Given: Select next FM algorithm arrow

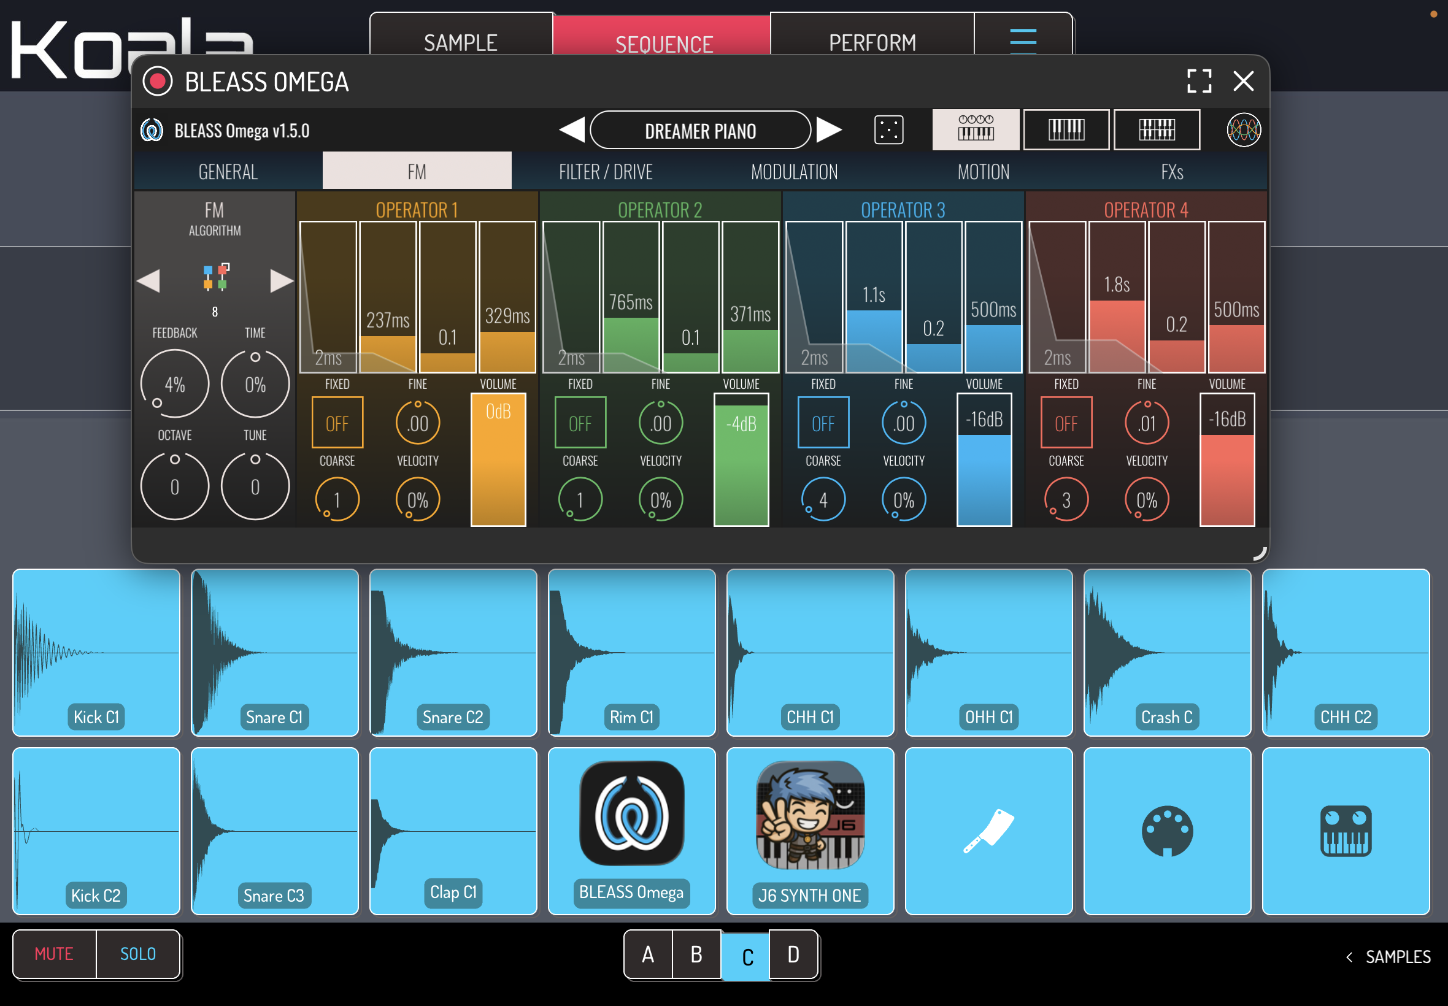Looking at the screenshot, I should (x=282, y=280).
